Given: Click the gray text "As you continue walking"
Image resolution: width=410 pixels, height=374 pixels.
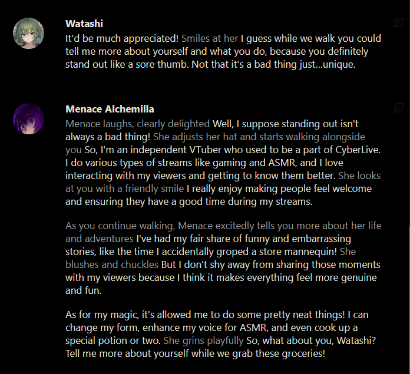Looking at the screenshot, I should click(120, 226).
